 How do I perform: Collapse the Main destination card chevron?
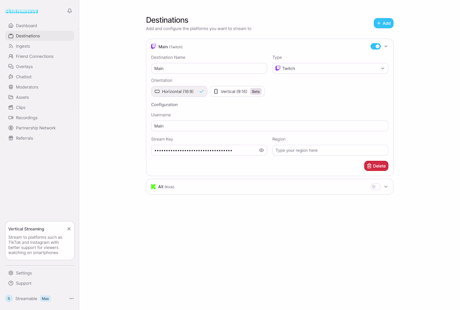(386, 46)
